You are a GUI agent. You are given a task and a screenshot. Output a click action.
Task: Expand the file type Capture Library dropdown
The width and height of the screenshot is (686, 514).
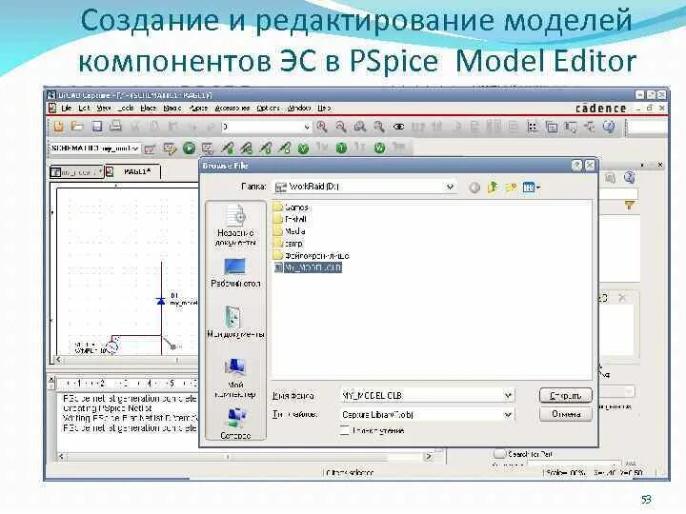508,414
